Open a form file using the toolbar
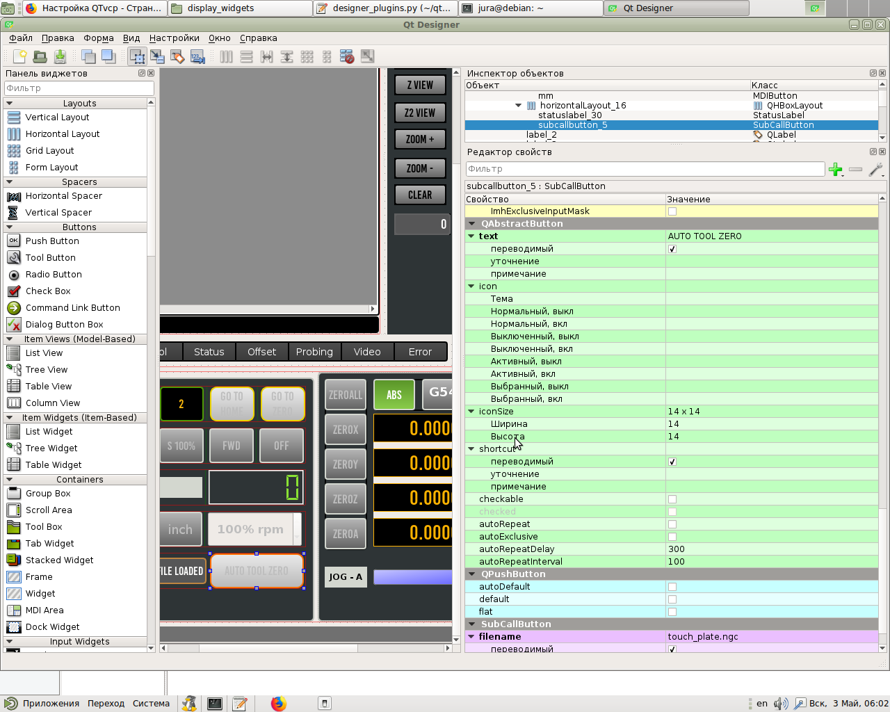Viewport: 890px width, 712px height. pyautogui.click(x=40, y=56)
